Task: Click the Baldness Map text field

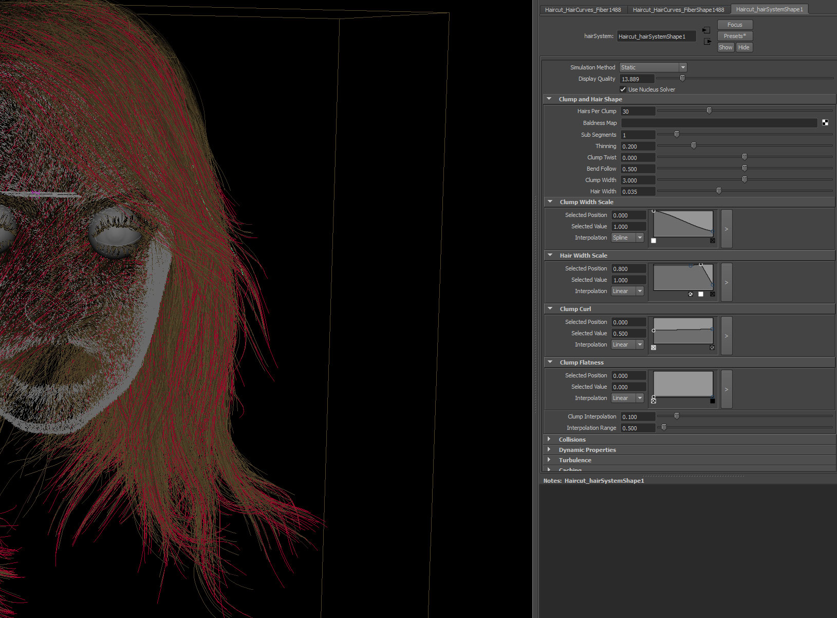Action: (719, 123)
